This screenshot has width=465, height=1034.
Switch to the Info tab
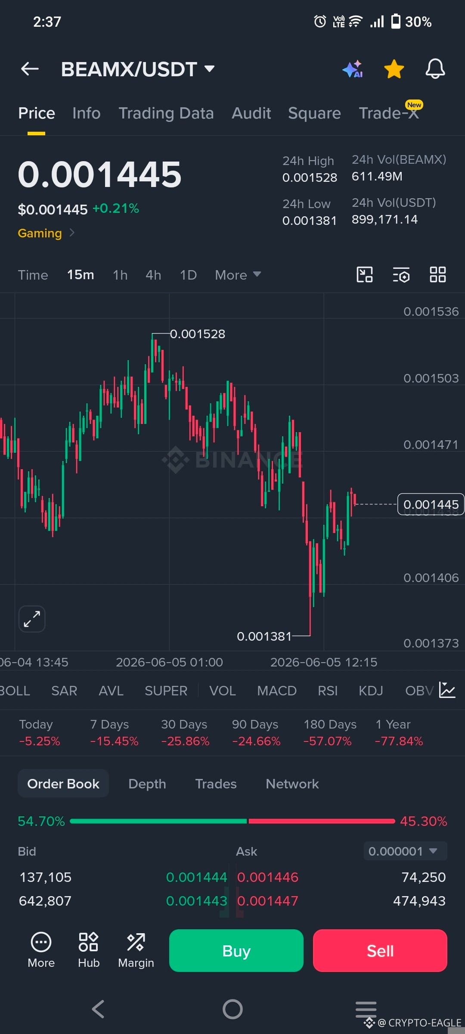[x=87, y=113]
